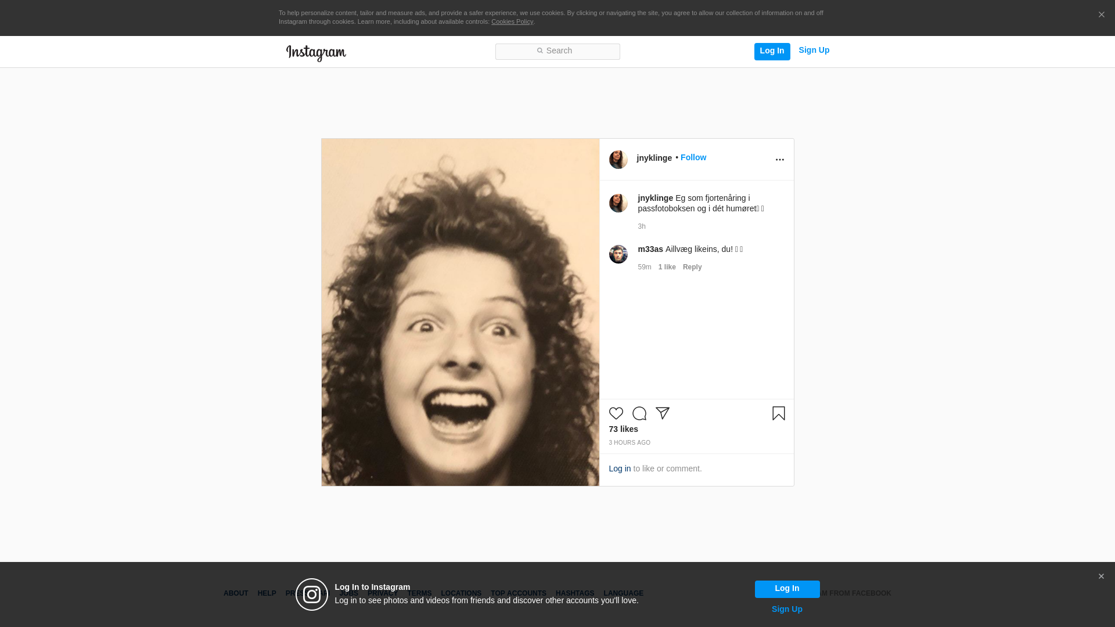Open m33as profile avatar
Viewport: 1115px width, 627px height.
tap(618, 254)
